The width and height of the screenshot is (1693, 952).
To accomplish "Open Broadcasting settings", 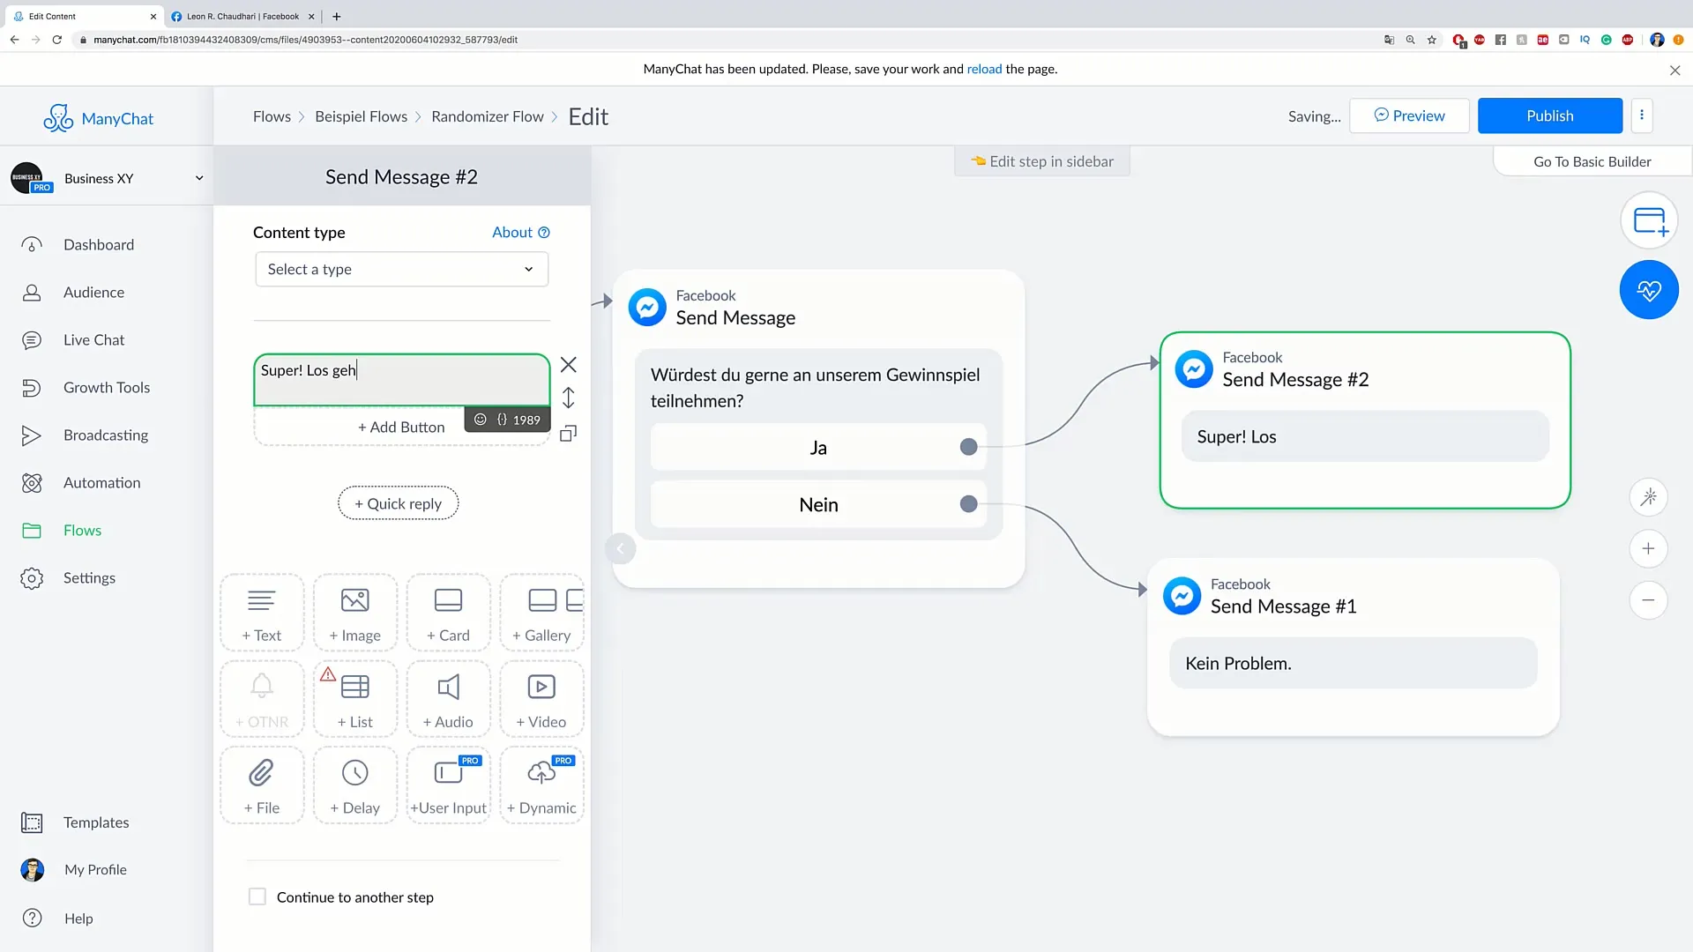I will [x=106, y=435].
